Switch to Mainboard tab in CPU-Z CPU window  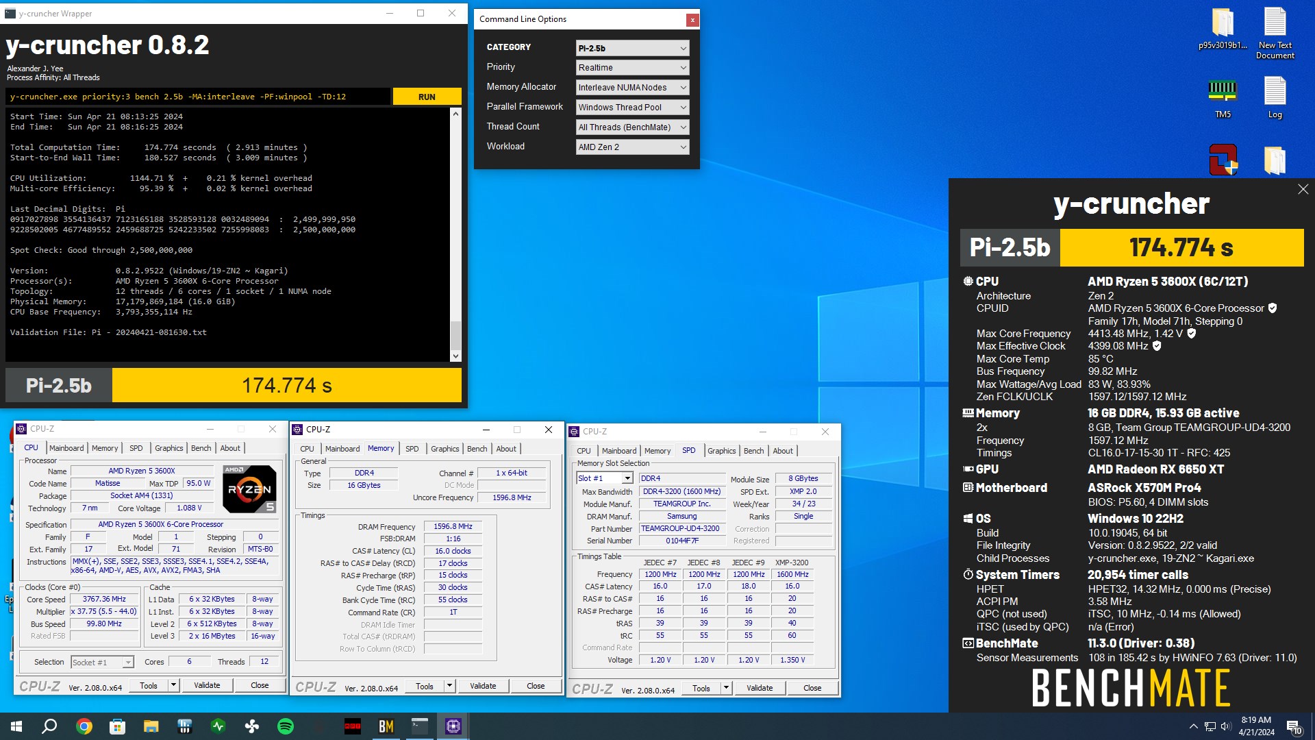point(66,448)
